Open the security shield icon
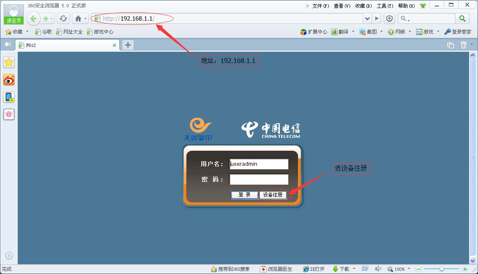The image size is (478, 274). pos(389,19)
